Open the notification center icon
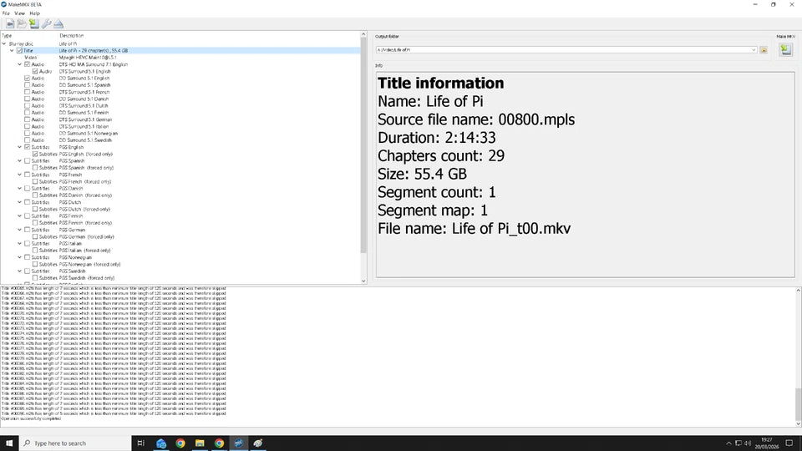 pos(789,443)
